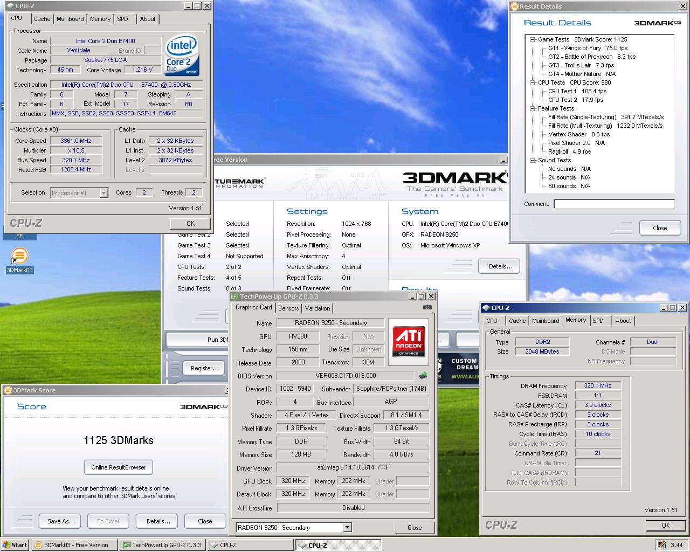690x552 pixels.
Task: Open the Memory tab in top CPU-Z window
Action: [100, 19]
